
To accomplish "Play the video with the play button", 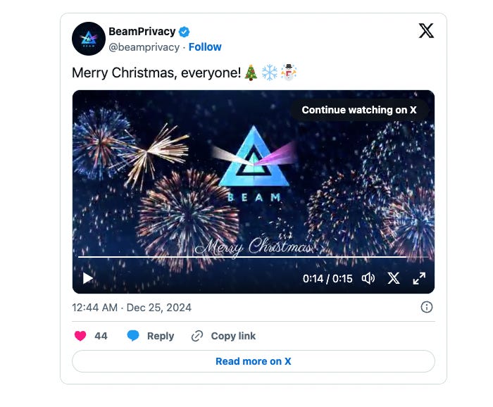I will pos(87,278).
